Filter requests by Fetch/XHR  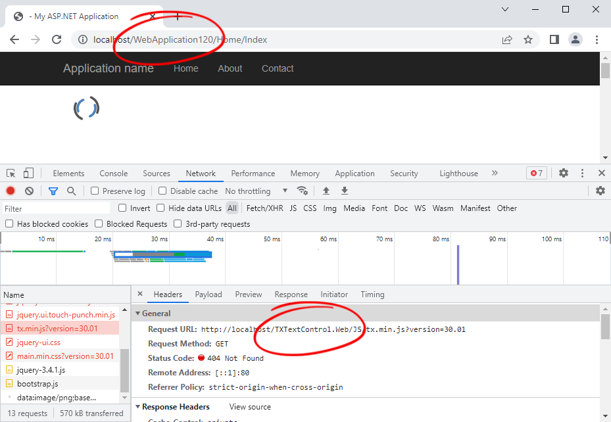pyautogui.click(x=265, y=208)
